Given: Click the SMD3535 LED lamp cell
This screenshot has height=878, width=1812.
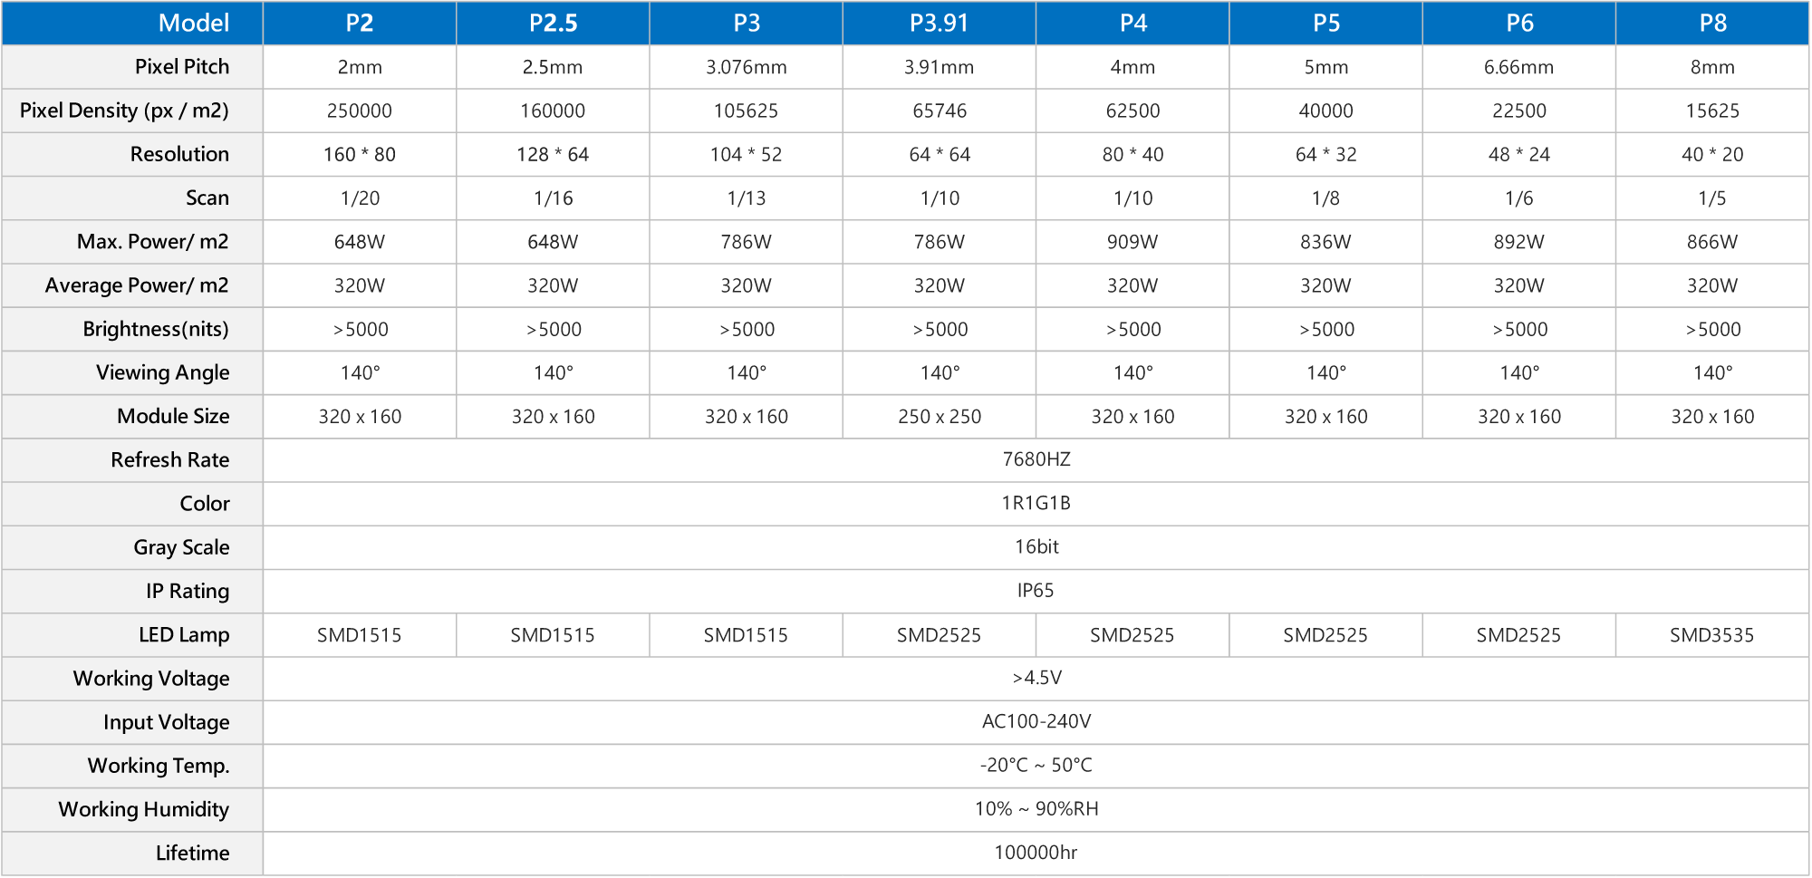Looking at the screenshot, I should pyautogui.click(x=1711, y=636).
